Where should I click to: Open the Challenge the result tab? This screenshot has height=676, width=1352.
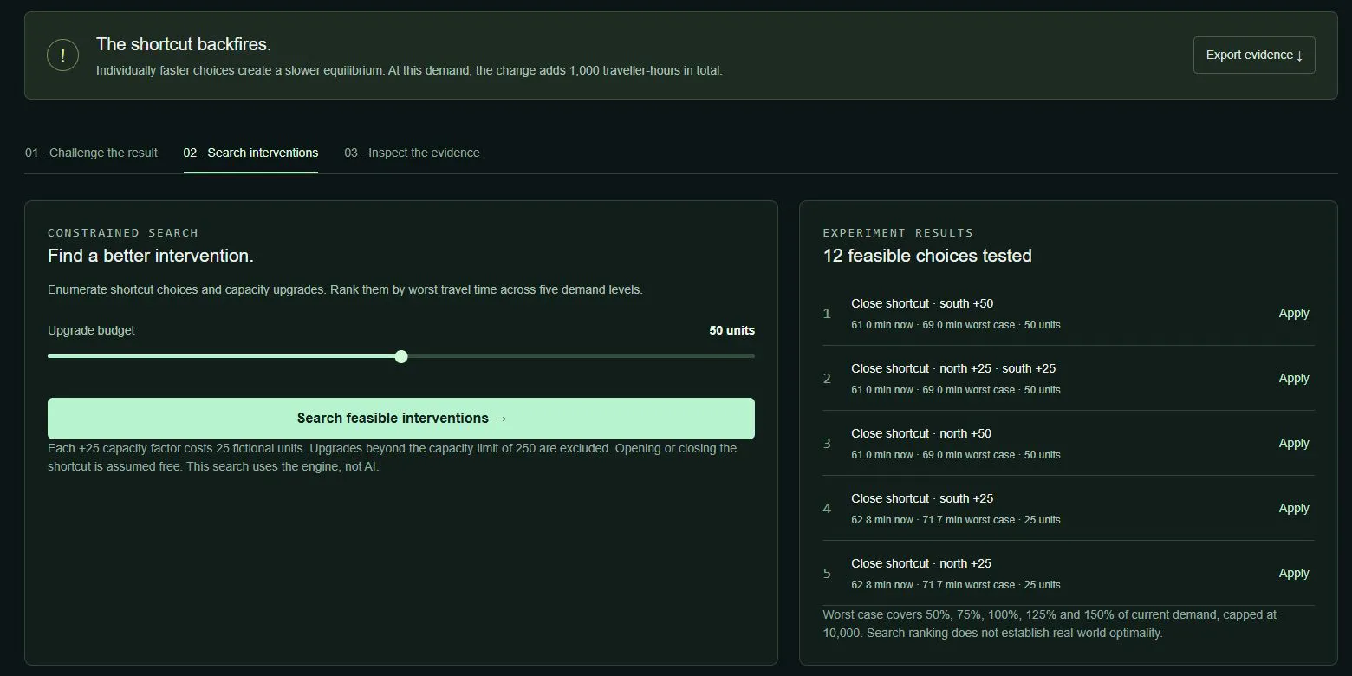point(91,153)
